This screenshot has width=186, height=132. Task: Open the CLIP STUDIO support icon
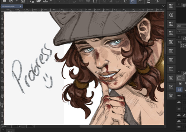[157, 1]
